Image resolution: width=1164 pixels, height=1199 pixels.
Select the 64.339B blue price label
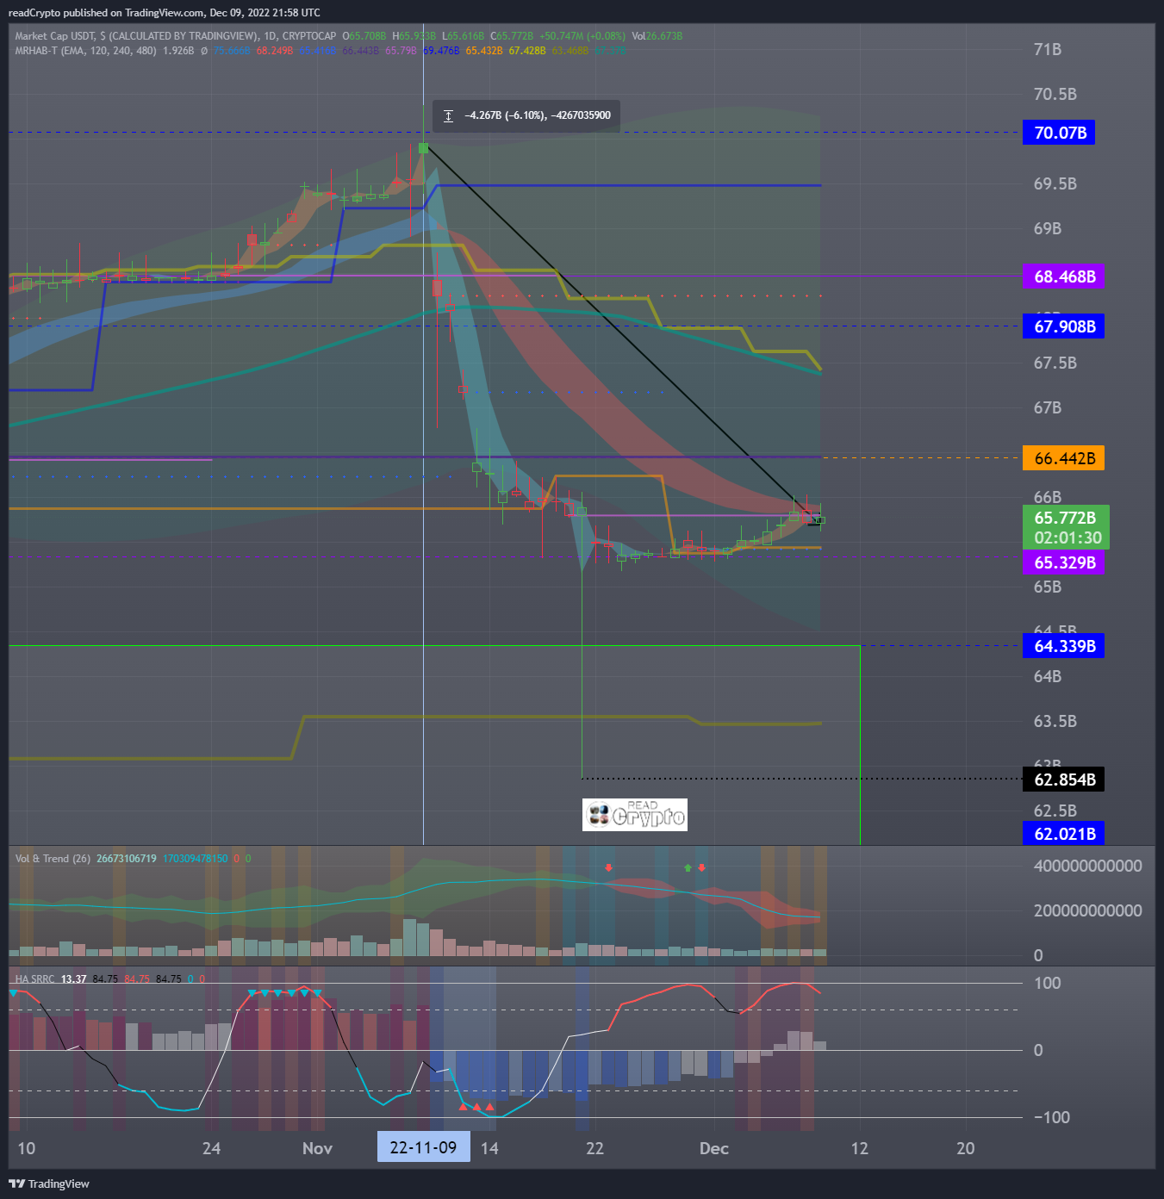(x=1064, y=646)
